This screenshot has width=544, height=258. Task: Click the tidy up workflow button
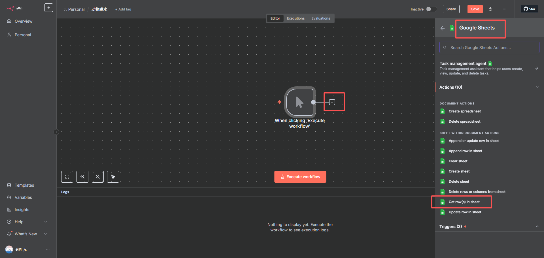(x=113, y=177)
